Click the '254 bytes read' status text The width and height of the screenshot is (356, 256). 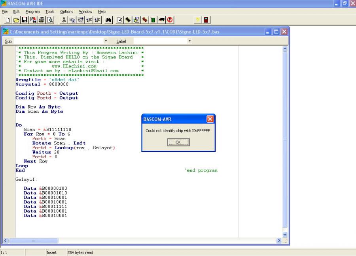click(x=80, y=252)
